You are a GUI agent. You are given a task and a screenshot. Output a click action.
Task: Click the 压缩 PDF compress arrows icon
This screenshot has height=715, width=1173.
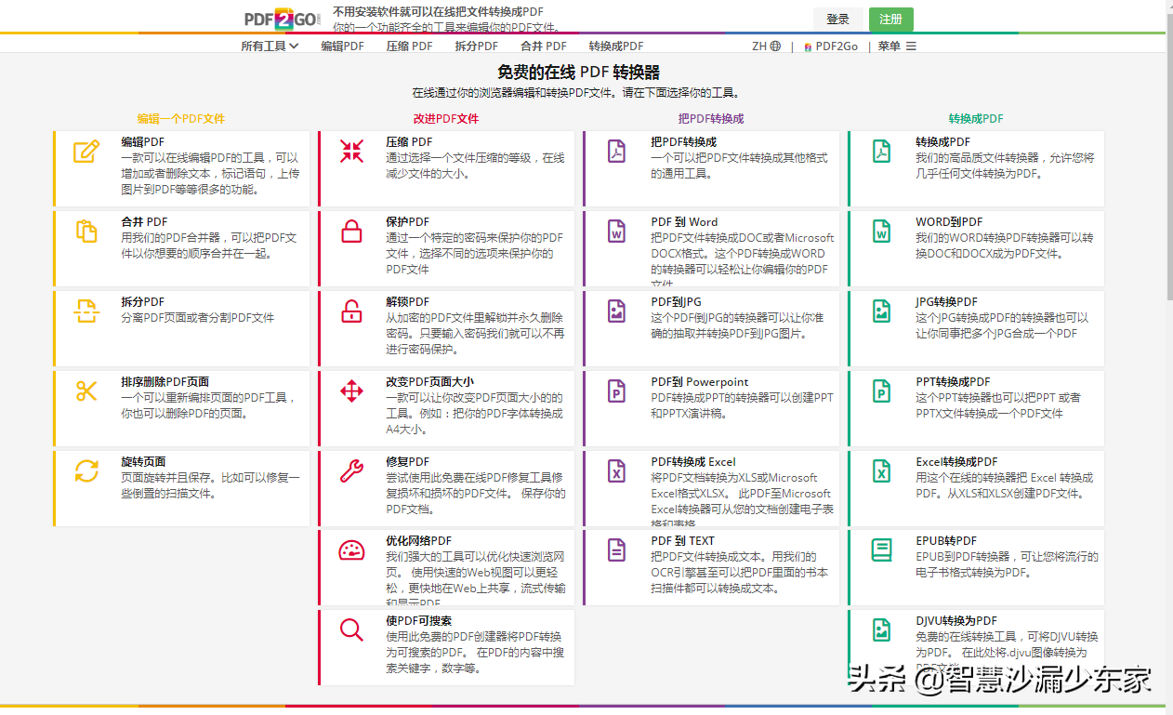(x=351, y=152)
